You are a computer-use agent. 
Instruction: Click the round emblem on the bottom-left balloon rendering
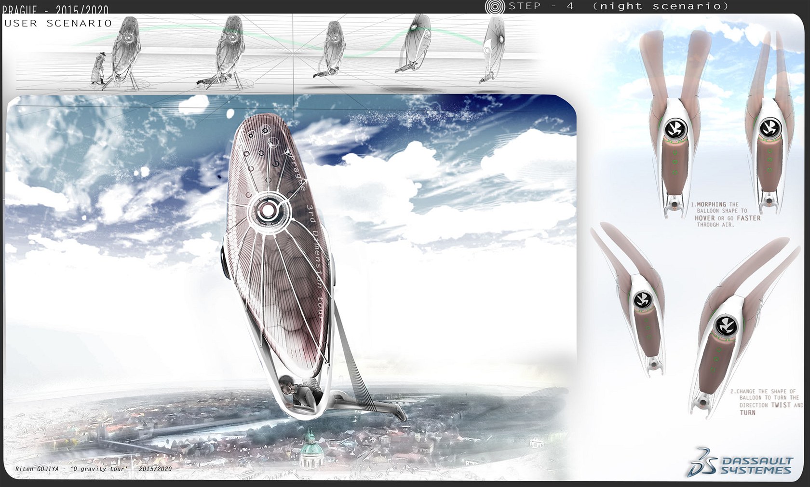(643, 300)
